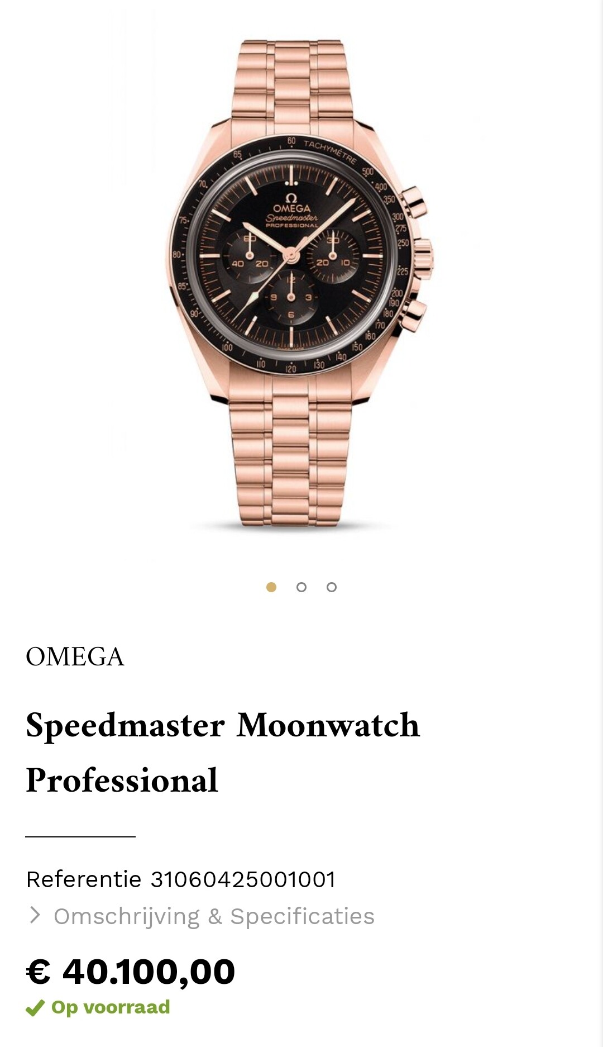The image size is (603, 1047).
Task: Click the lower chronograph pusher on the watch
Action: tap(414, 315)
